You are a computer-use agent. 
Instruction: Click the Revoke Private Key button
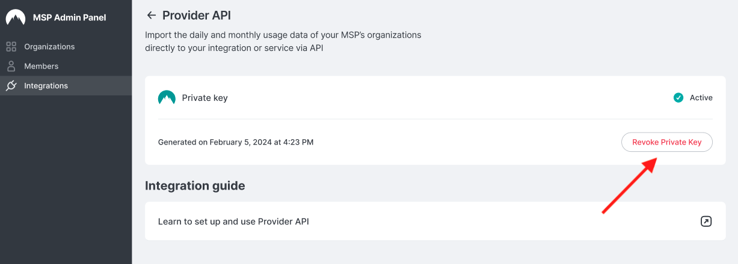click(x=666, y=142)
